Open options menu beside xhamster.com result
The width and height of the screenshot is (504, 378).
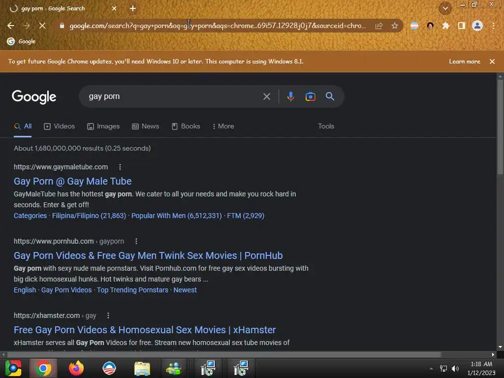[108, 315]
